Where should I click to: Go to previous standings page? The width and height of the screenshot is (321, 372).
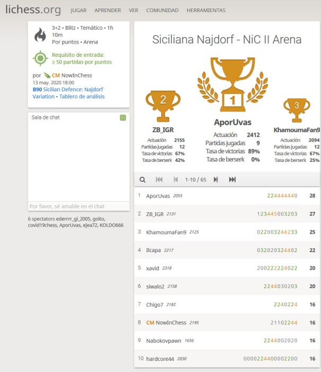click(176, 180)
